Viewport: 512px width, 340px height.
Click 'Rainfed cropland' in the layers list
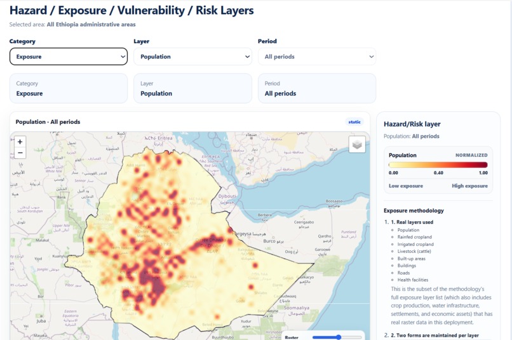pos(414,237)
